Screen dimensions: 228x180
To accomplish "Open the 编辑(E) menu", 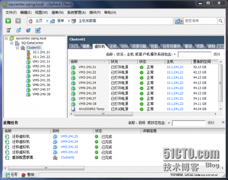I will [26, 12].
